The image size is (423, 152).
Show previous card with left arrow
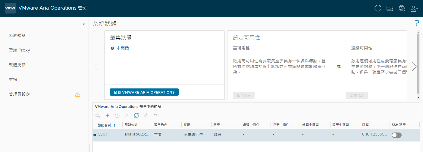pos(97,67)
